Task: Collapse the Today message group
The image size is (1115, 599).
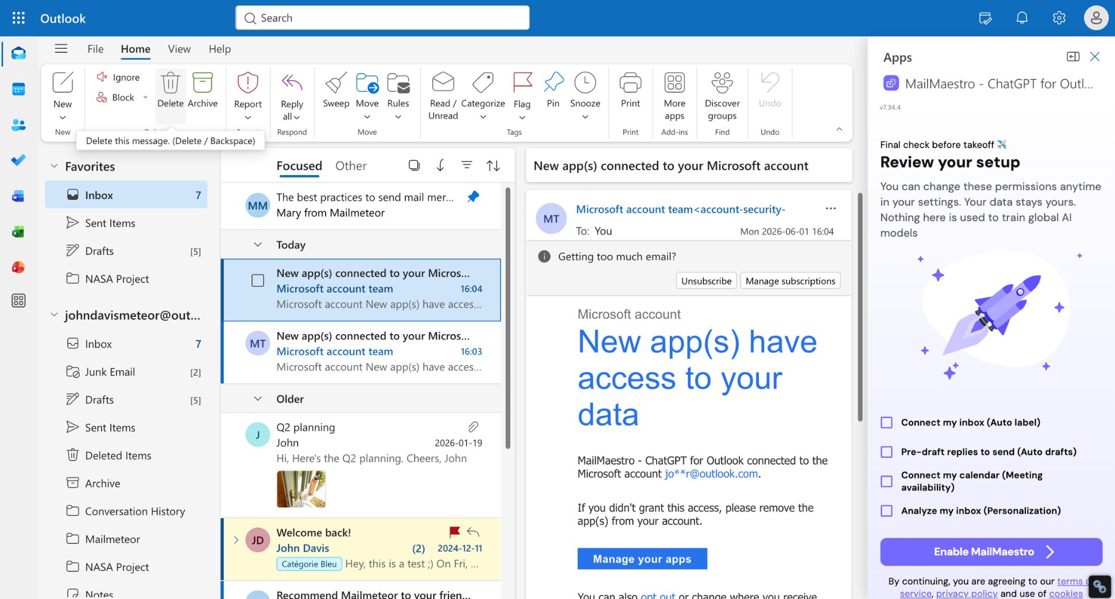Action: 258,245
